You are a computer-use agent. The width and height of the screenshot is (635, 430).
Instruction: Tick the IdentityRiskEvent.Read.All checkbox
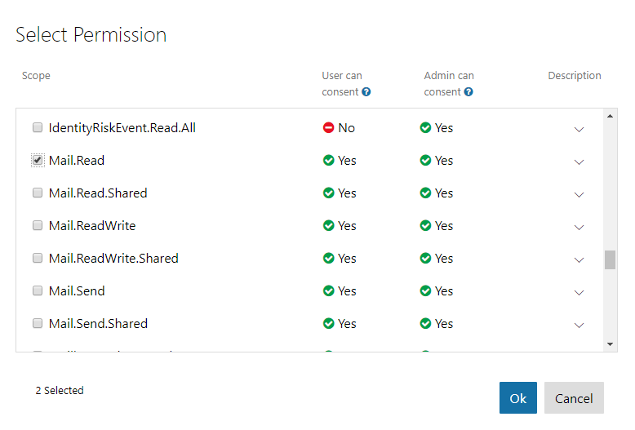(x=38, y=128)
